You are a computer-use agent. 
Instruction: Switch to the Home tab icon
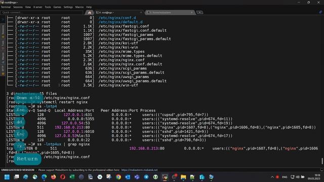pos(90,13)
